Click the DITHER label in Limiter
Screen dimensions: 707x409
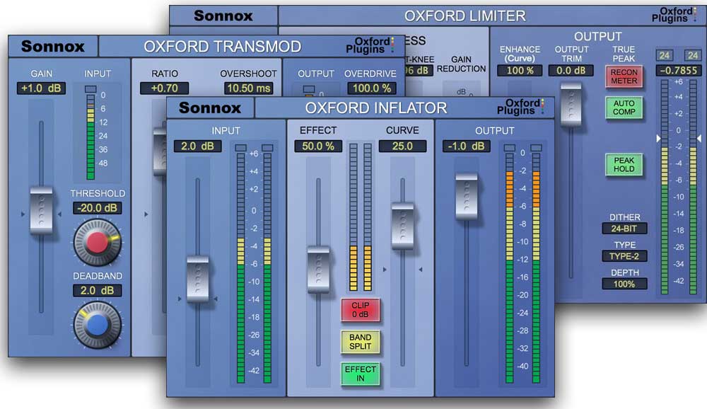[625, 217]
